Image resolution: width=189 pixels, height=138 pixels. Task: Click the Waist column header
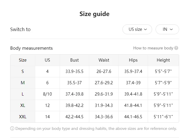pyautogui.click(x=104, y=60)
